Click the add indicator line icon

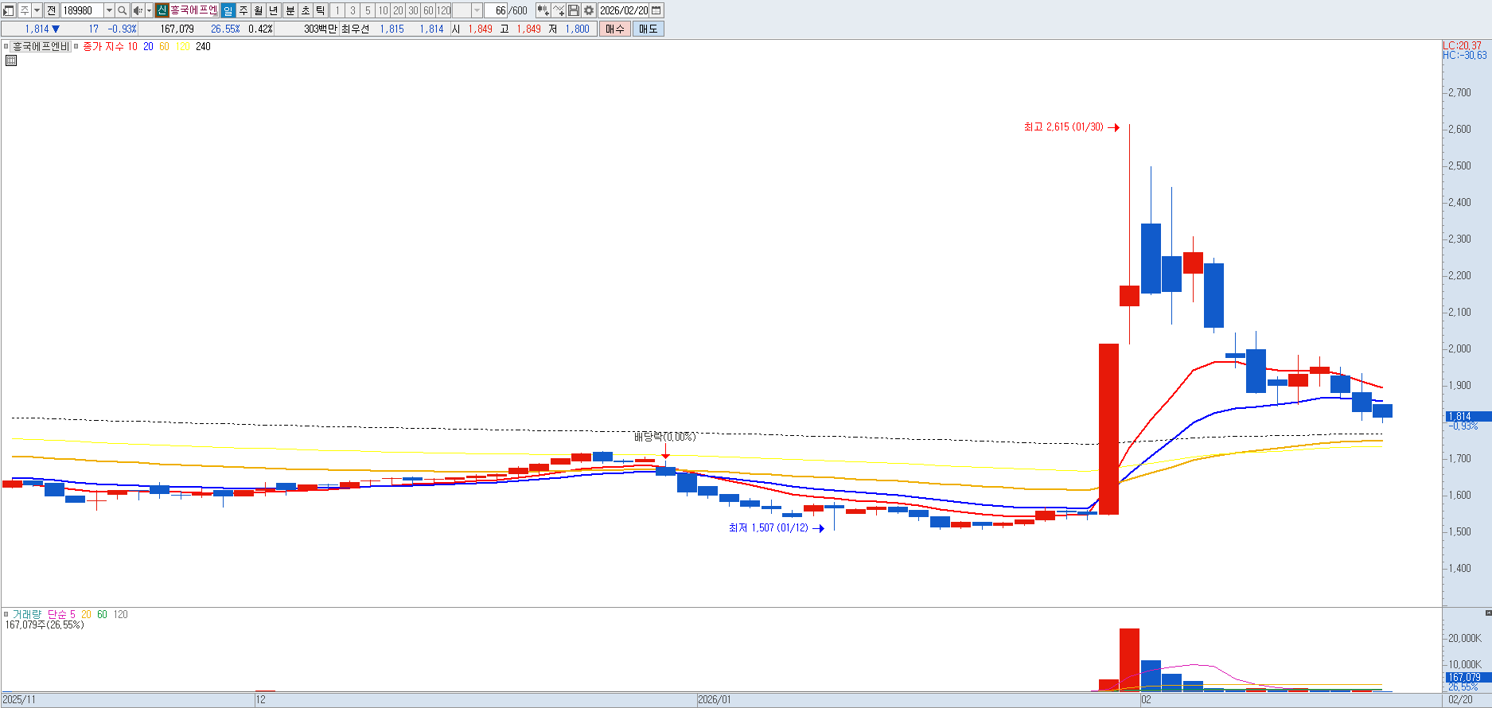pyautogui.click(x=559, y=10)
